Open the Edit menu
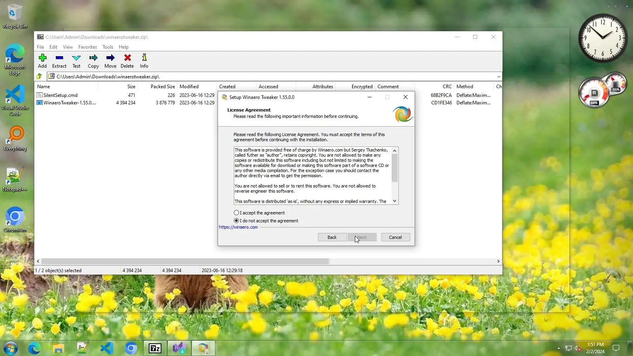The height and width of the screenshot is (356, 633). pyautogui.click(x=53, y=47)
